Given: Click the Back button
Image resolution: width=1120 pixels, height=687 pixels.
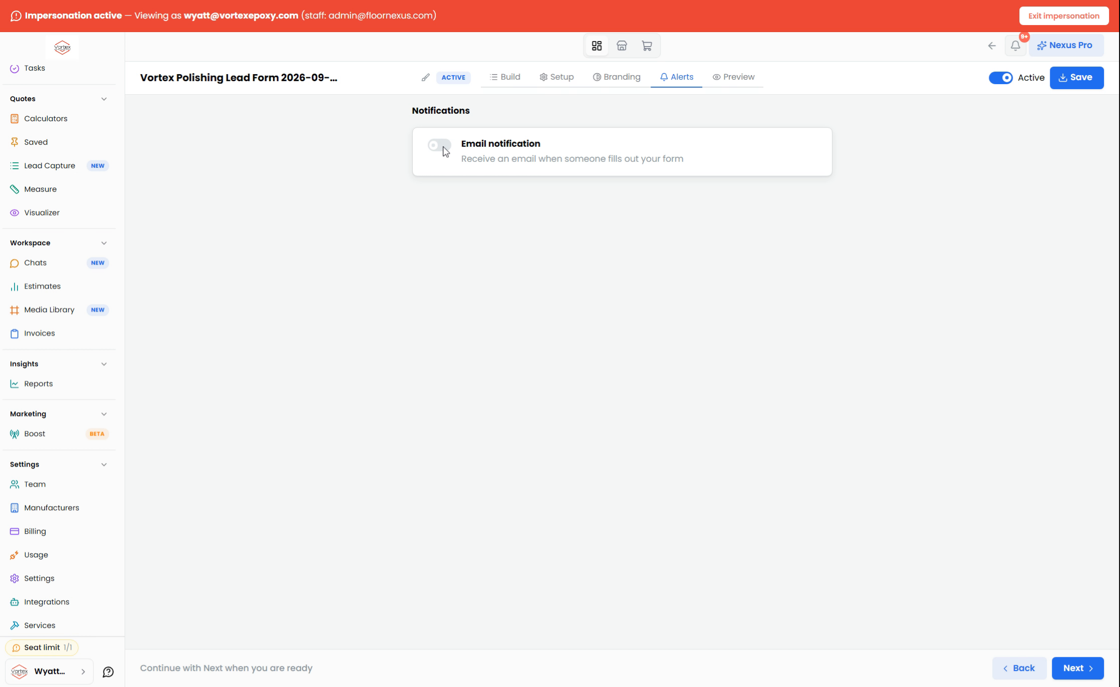Looking at the screenshot, I should pos(1019,668).
